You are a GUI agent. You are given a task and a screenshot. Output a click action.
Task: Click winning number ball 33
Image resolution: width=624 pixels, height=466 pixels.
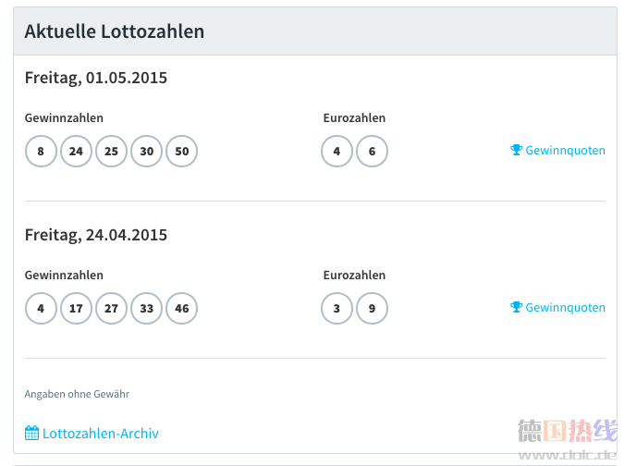[x=146, y=309]
